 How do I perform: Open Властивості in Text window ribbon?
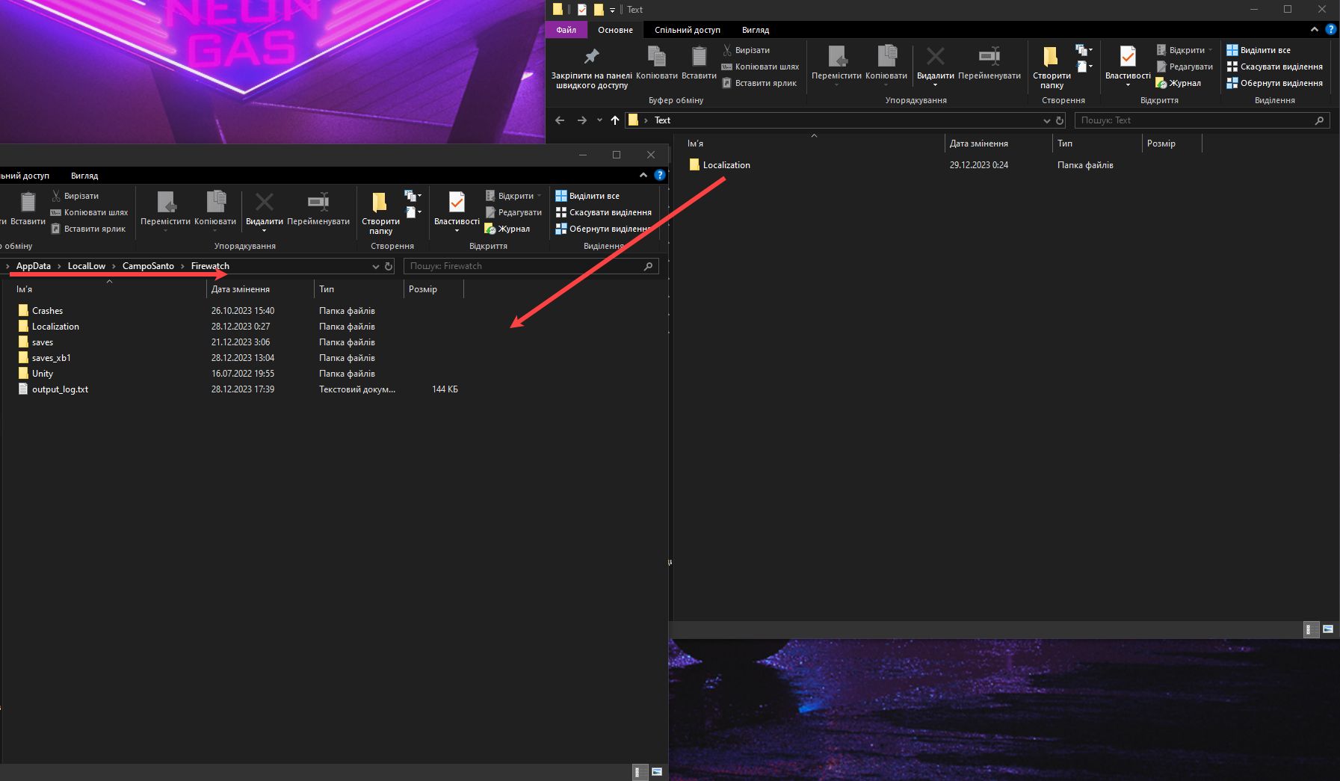point(1128,66)
